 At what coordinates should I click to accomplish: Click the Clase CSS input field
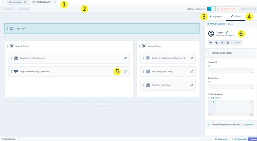(231, 71)
